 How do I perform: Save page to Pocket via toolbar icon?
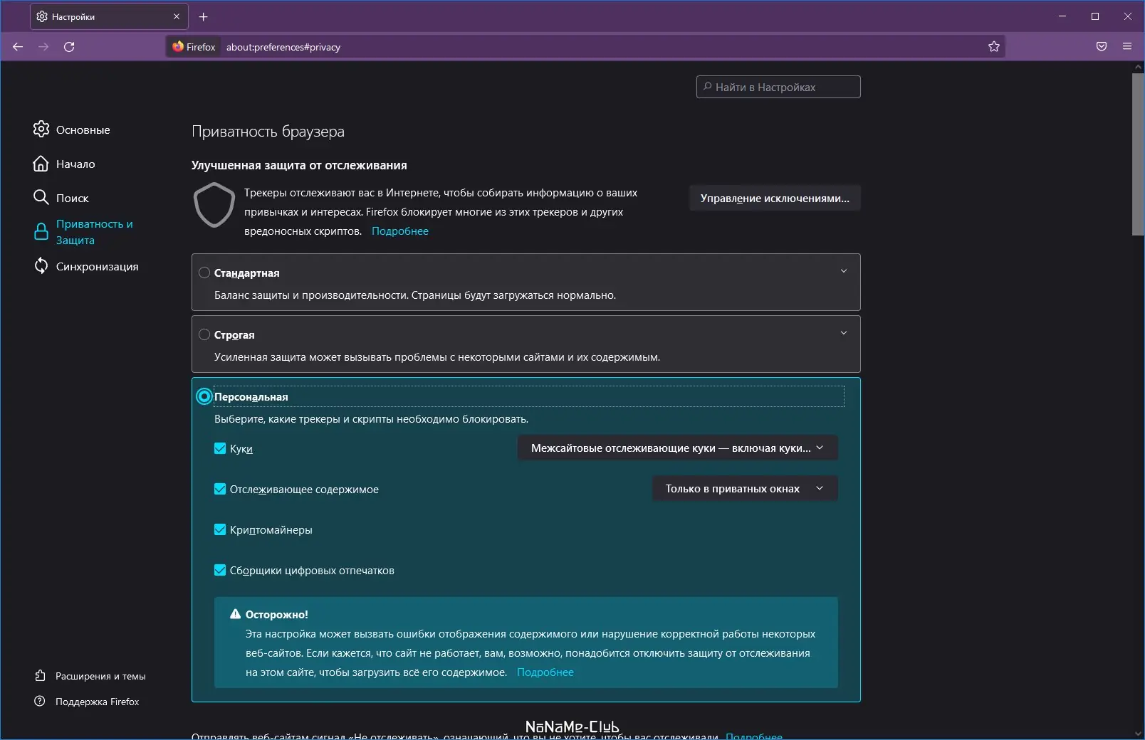tap(1101, 46)
